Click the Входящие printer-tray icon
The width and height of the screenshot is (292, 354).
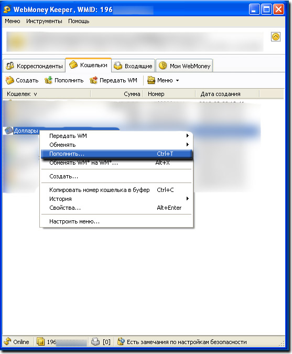[118, 66]
